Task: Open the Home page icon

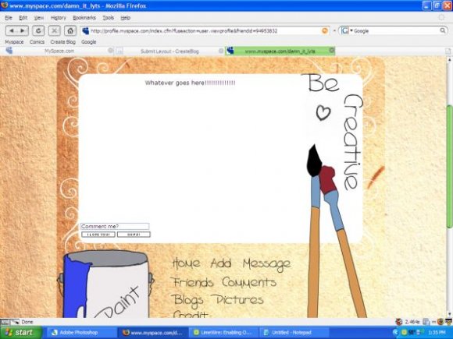Action: tap(70, 30)
